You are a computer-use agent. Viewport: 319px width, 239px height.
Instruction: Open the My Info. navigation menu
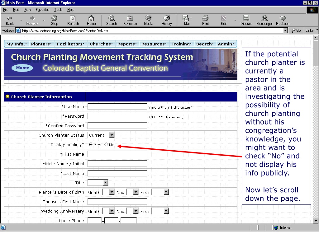[17, 44]
